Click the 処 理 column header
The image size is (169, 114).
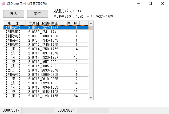(15, 23)
